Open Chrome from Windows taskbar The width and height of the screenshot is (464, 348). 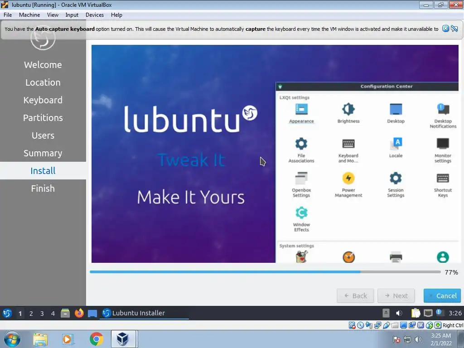pos(96,339)
